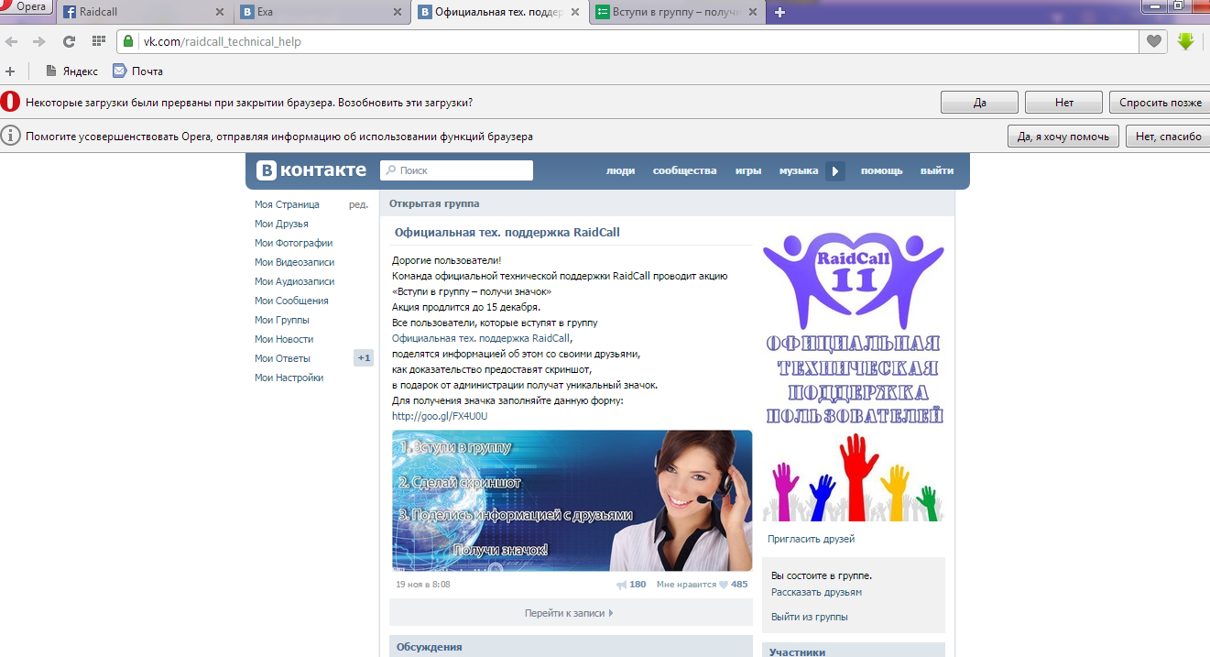1210x657 pixels.
Task: Open the Почта bookmark
Action: pos(138,71)
